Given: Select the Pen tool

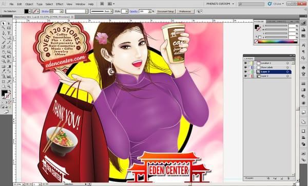Looking at the screenshot, I should (x=4, y=33).
